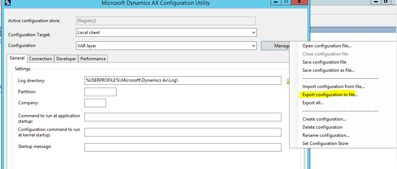
Task: Switch to the General tab
Action: click(x=17, y=58)
